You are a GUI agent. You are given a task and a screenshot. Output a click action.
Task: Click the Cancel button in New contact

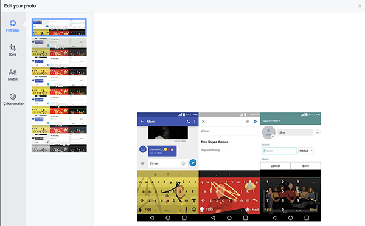pyautogui.click(x=275, y=166)
